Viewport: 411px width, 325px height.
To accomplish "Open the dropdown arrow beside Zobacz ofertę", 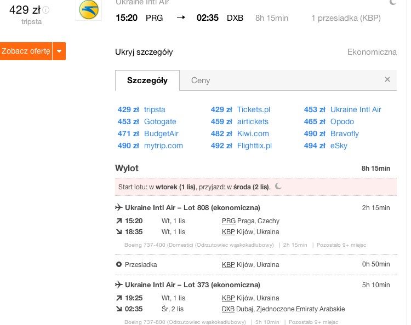I will (59, 51).
